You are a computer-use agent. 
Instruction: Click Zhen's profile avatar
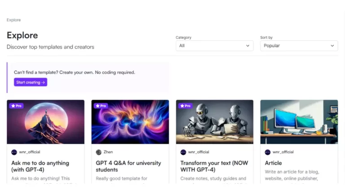coord(98,152)
